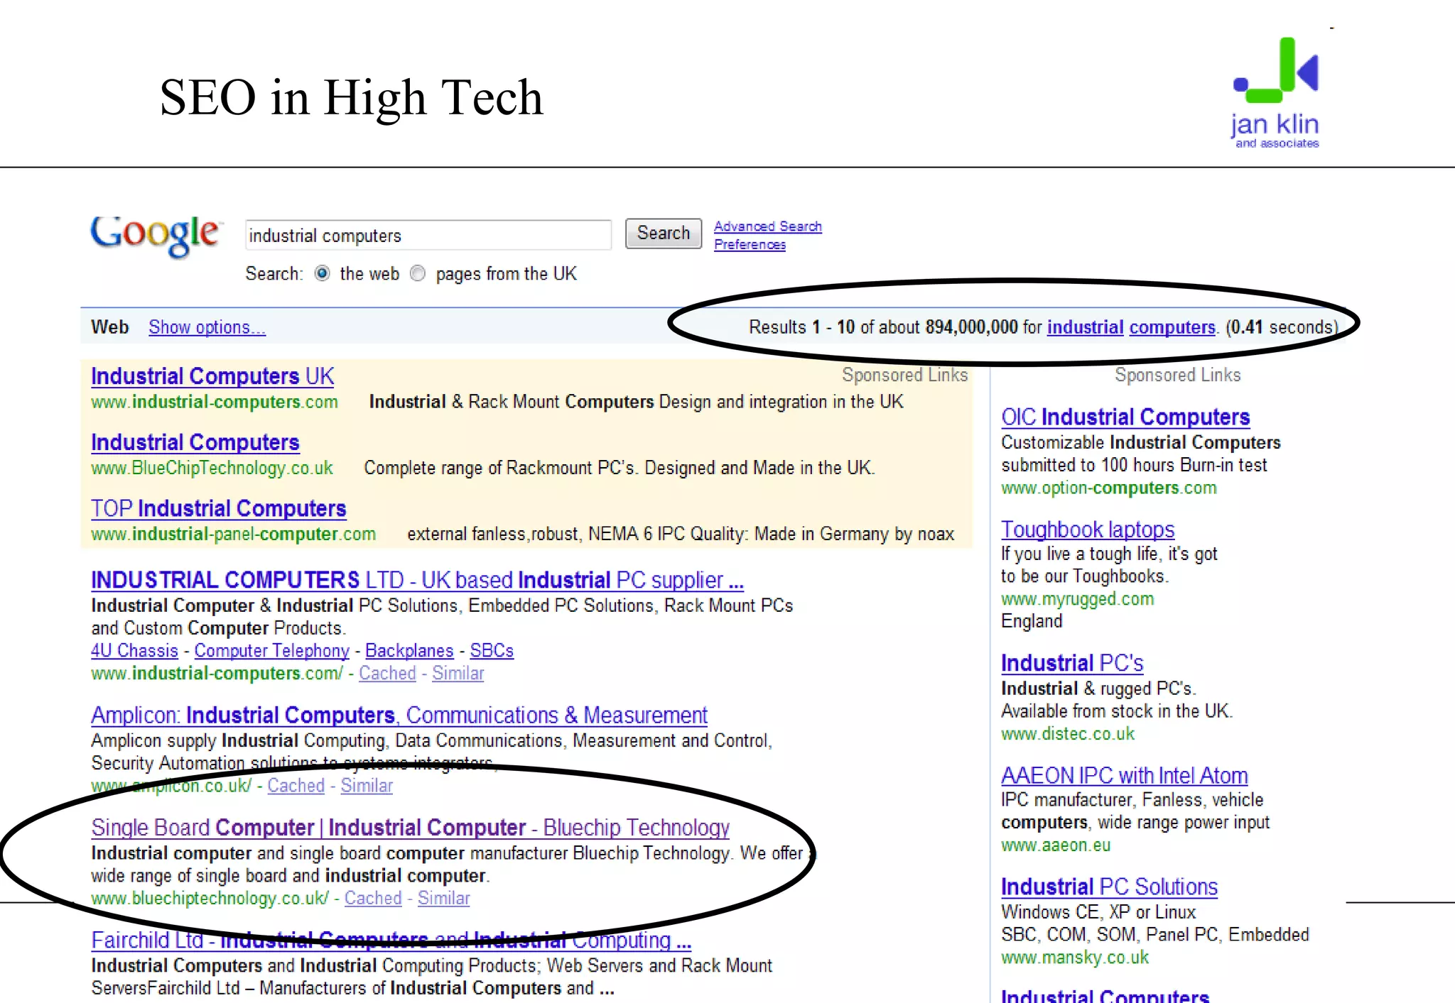This screenshot has height=1003, width=1455.
Task: Open "Industrial PC's" sidebar ad
Action: pyautogui.click(x=1072, y=663)
